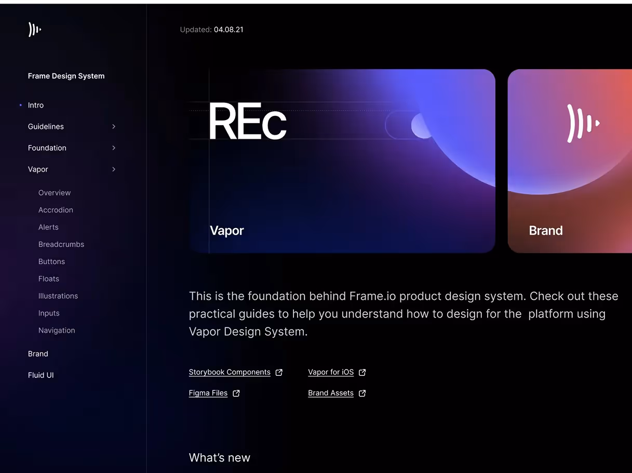Open external icon beside Storybook Components
This screenshot has height=473, width=632.
279,372
